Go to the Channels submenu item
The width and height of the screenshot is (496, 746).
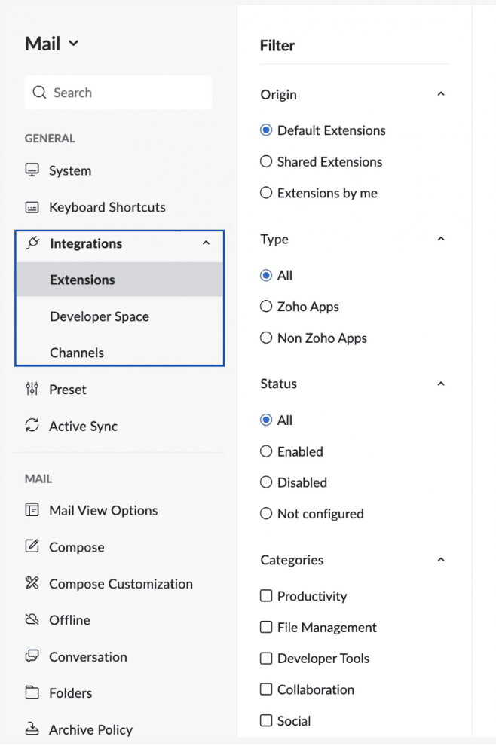[77, 353]
